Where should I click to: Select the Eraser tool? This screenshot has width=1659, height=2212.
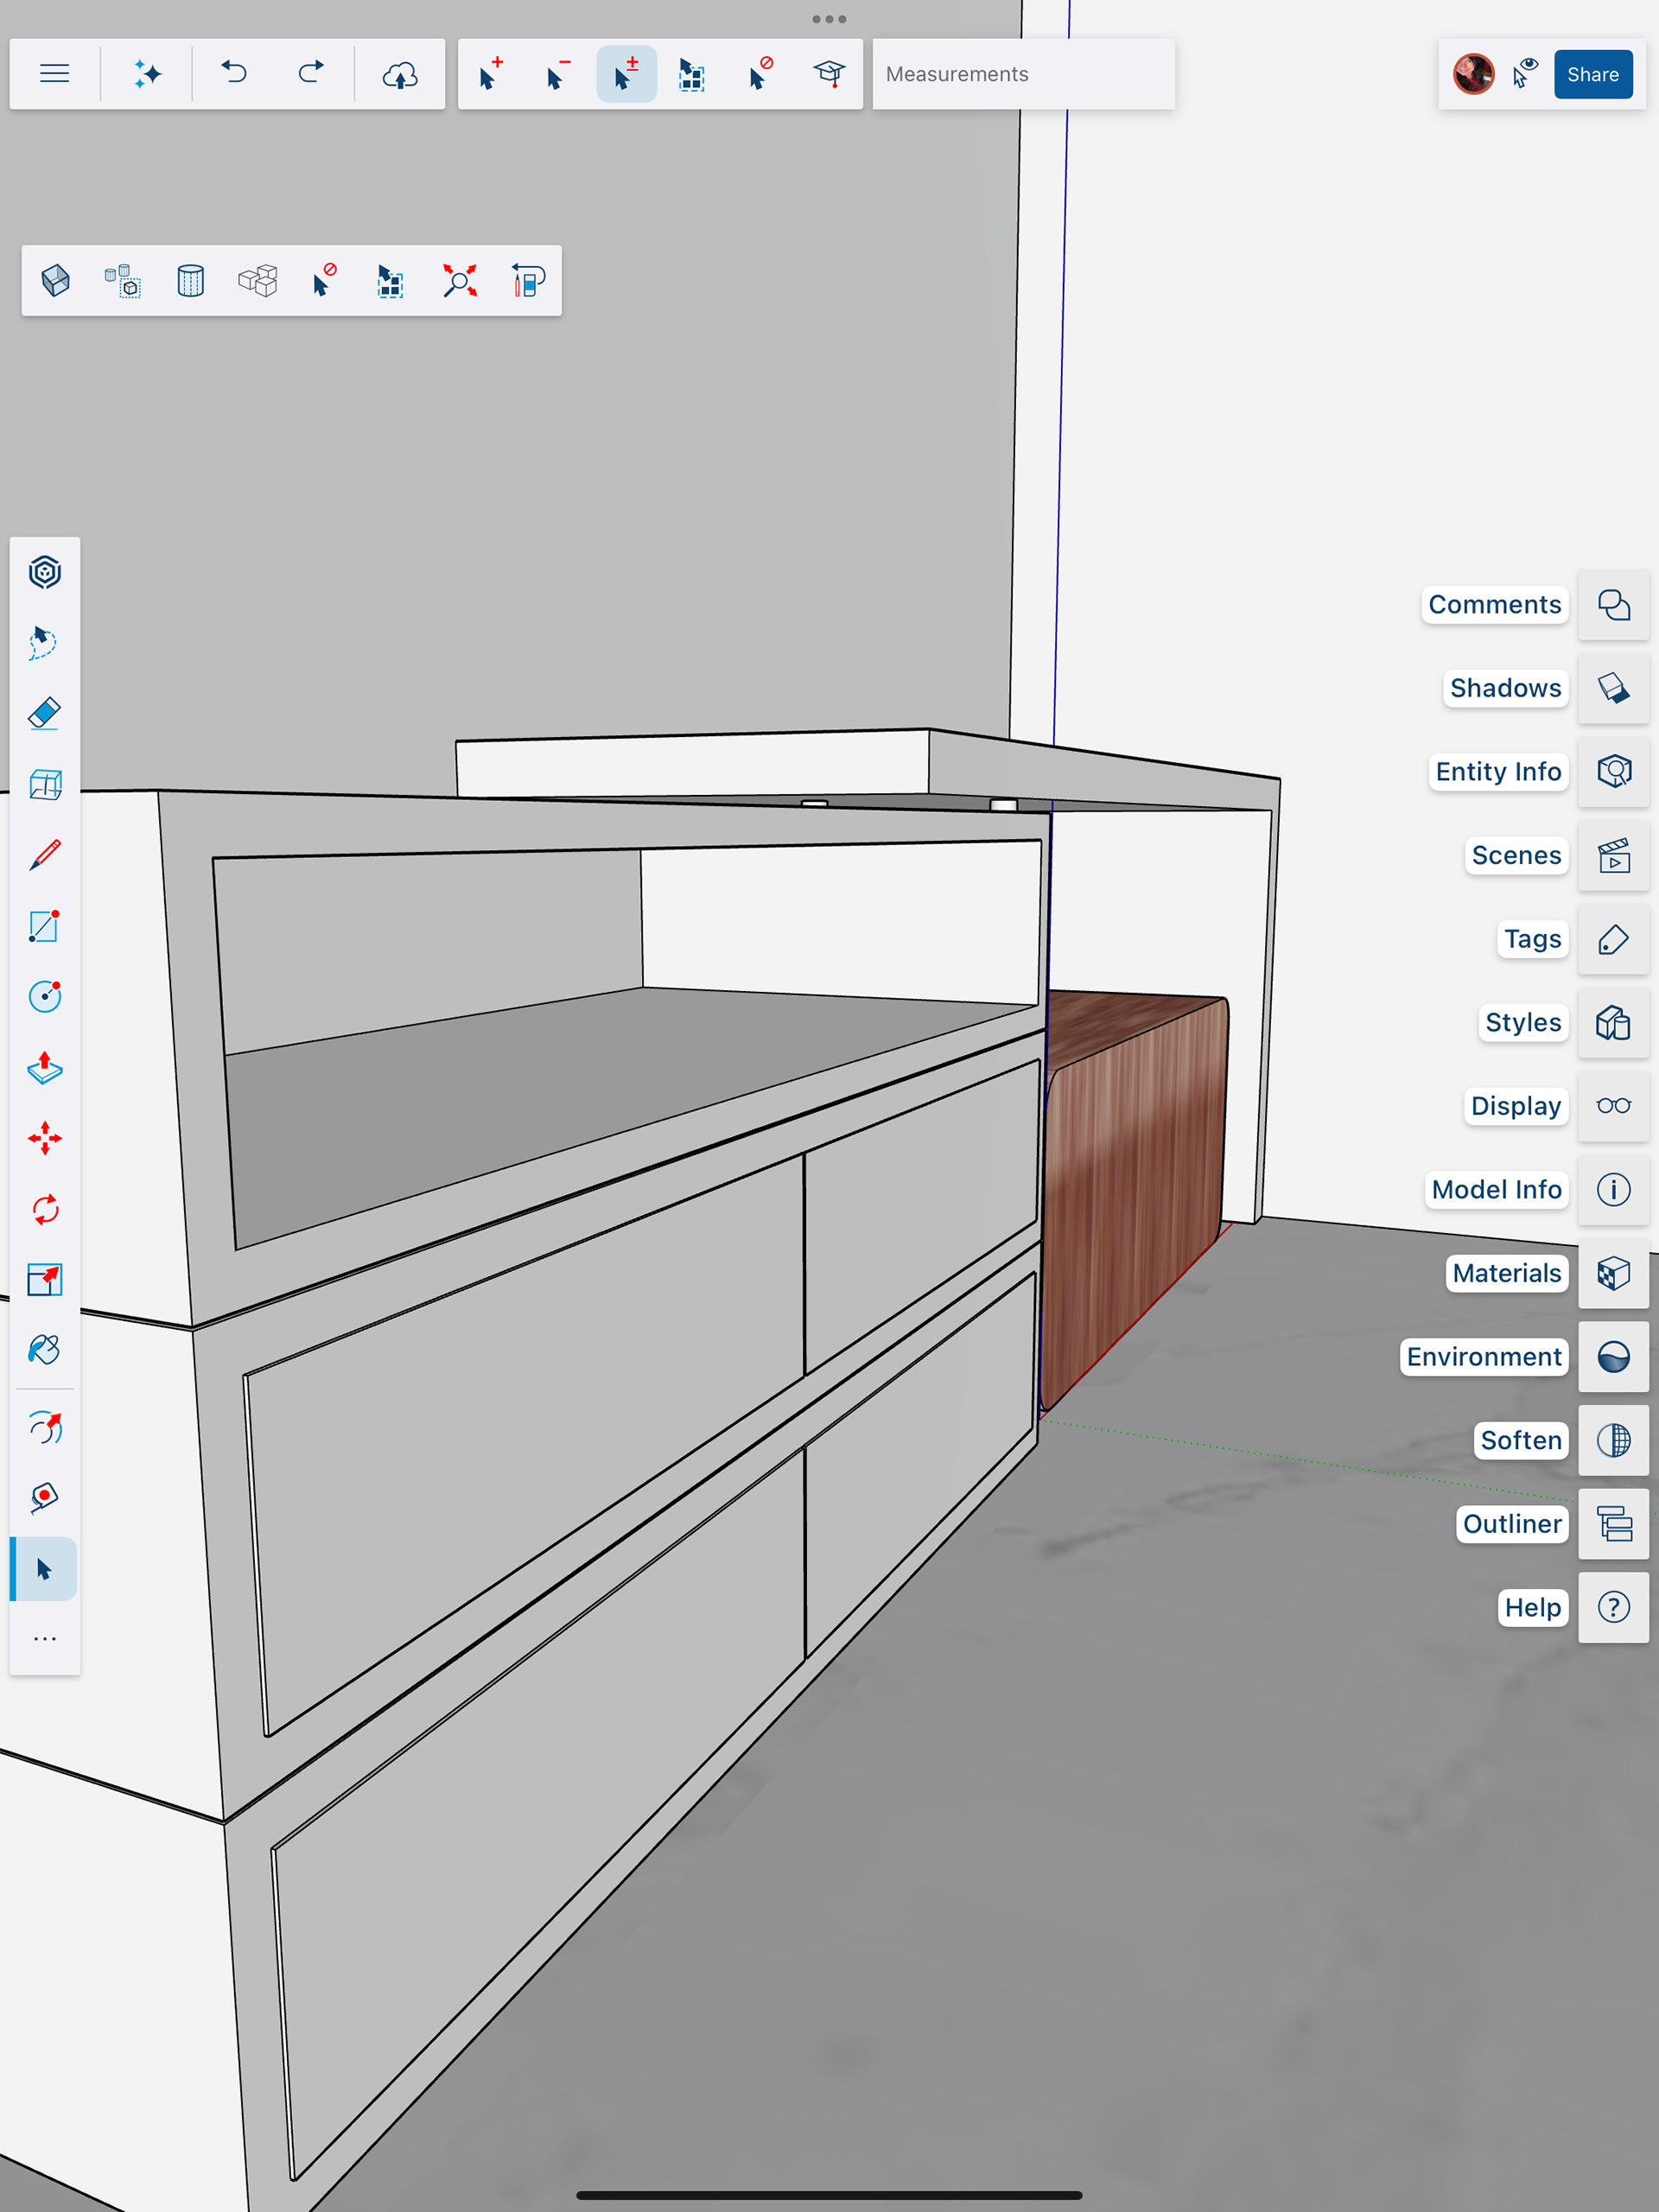click(44, 714)
